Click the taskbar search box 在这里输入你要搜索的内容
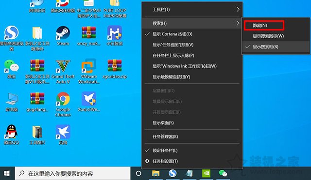311x180 pixels. tap(72, 174)
